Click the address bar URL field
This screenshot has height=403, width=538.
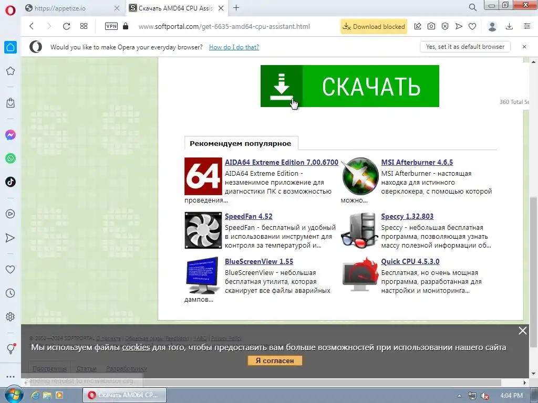224,26
